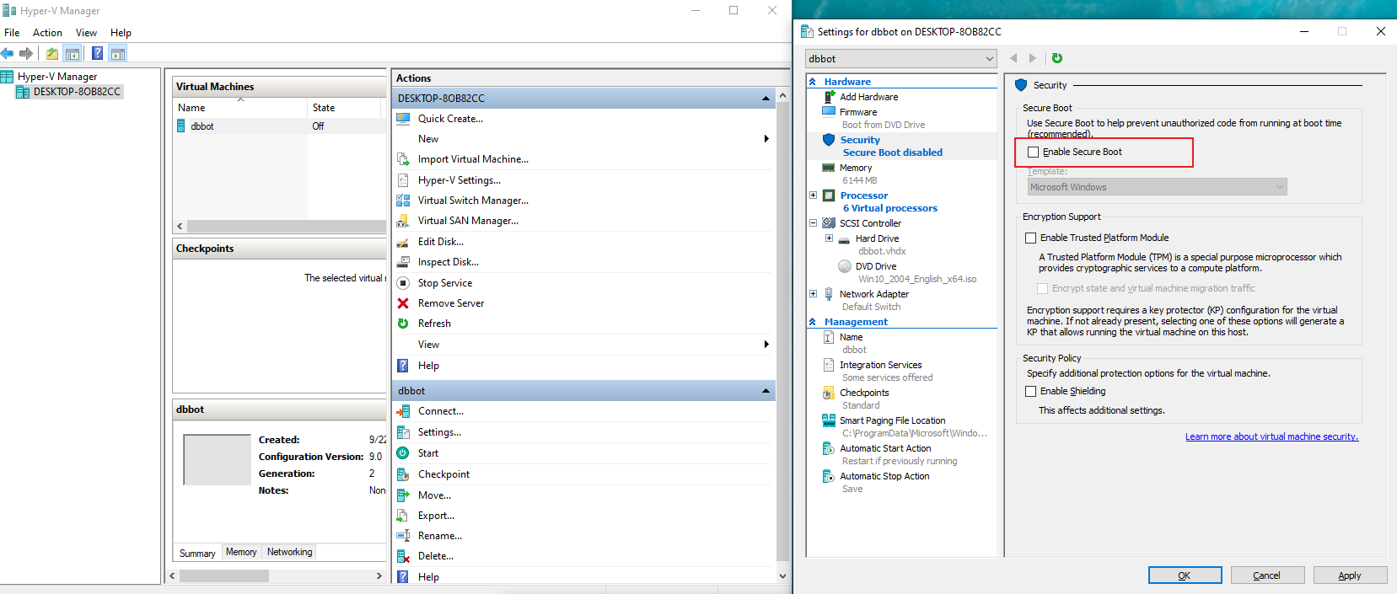This screenshot has width=1397, height=594.
Task: Select DESKTOP-8OB82CC in the Hyper-V tree
Action: [x=77, y=92]
